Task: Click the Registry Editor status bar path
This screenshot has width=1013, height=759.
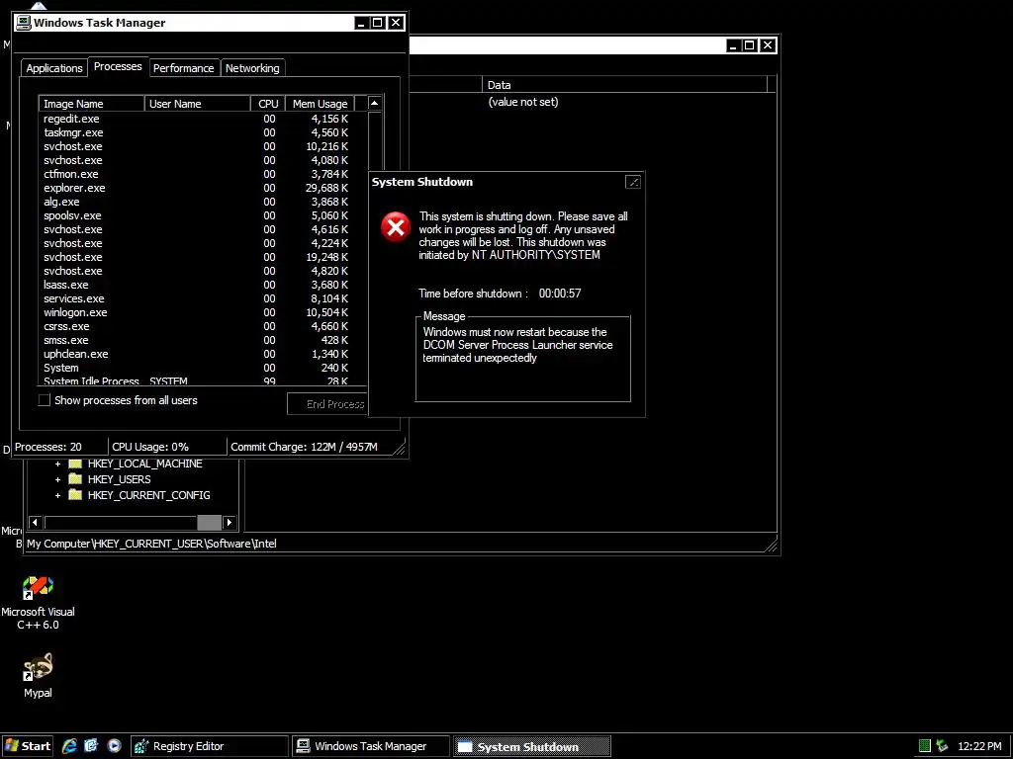Action: [151, 544]
